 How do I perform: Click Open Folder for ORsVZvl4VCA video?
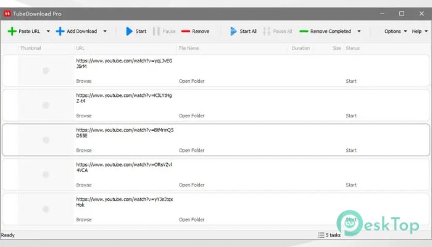[191, 185]
